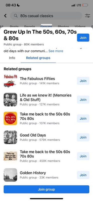Join Life as we knew it group
Viewport: 93px width, 201px height.
pos(83,99)
